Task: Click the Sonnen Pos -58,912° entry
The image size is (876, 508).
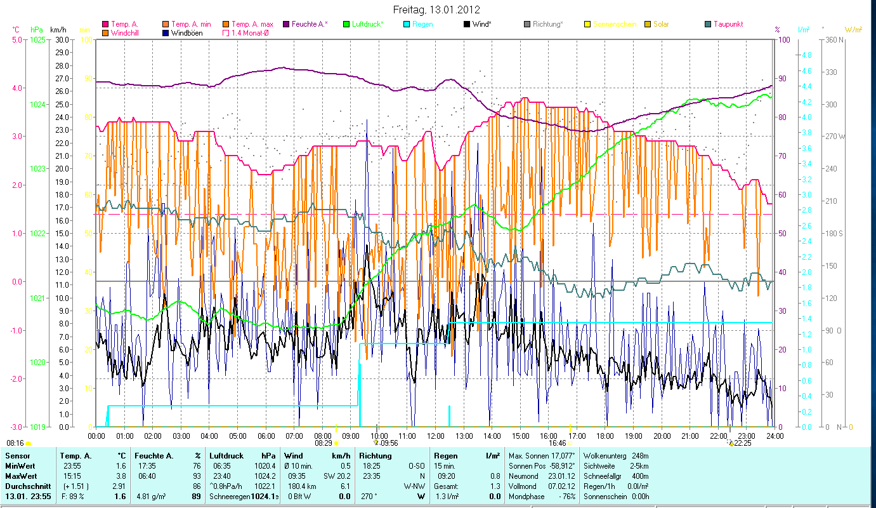Action: click(542, 465)
